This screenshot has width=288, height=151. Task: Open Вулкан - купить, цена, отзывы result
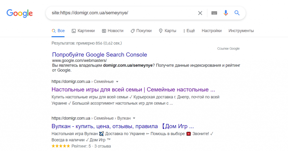click(123, 126)
